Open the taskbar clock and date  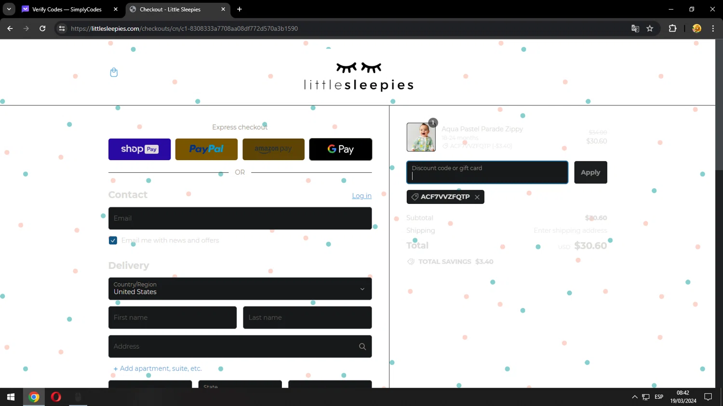(x=683, y=397)
